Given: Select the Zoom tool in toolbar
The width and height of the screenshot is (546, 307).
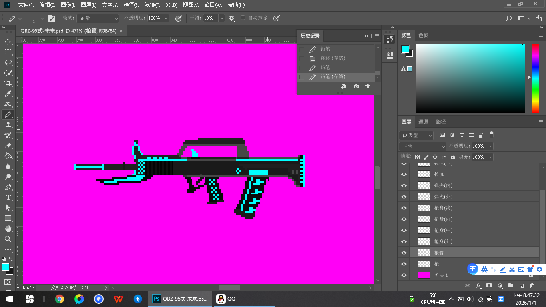Looking at the screenshot, I should (x=8, y=239).
